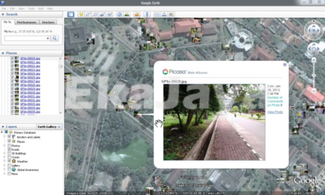Viewport: 325px width, 195px height.
Task: Select the ruler measurement tool
Action: point(147,14)
